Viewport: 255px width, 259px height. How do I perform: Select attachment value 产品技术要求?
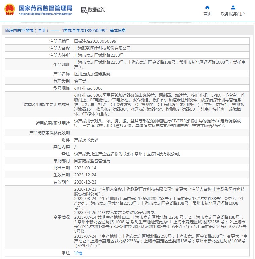86,140
